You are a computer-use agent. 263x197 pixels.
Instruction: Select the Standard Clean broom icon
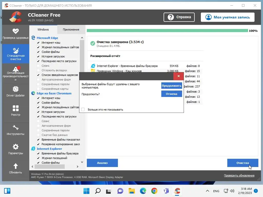click(x=16, y=51)
